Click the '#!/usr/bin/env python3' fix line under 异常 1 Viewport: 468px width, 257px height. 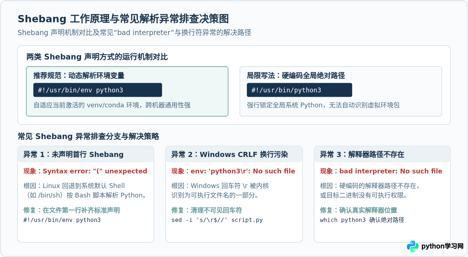pyautogui.click(x=62, y=220)
